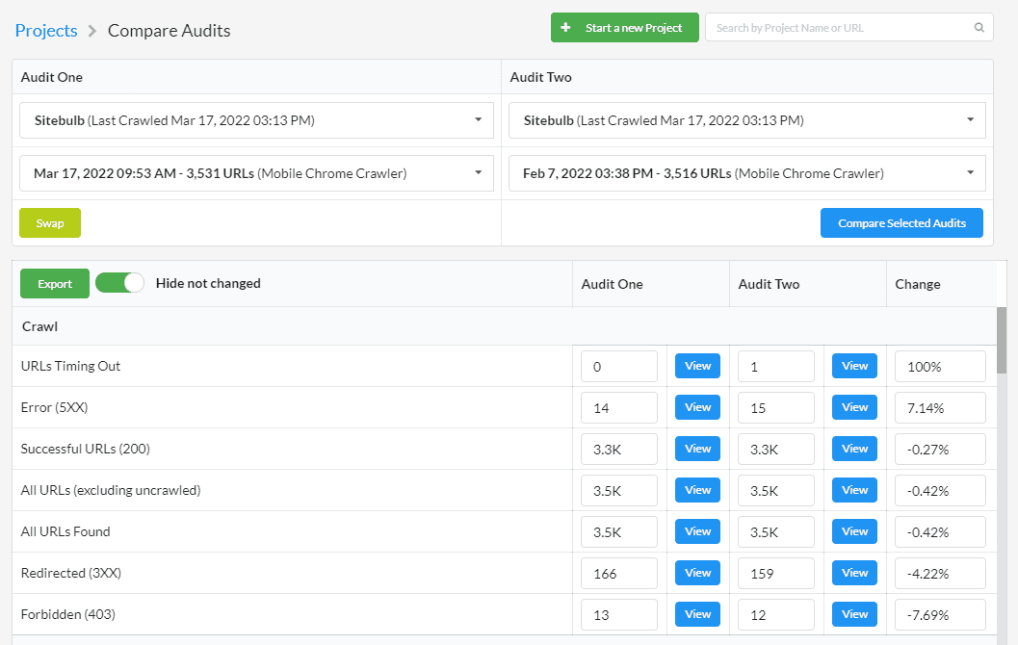Viewport: 1018px width, 645px height.
Task: Focus the Search by Project Name field
Action: click(x=849, y=27)
